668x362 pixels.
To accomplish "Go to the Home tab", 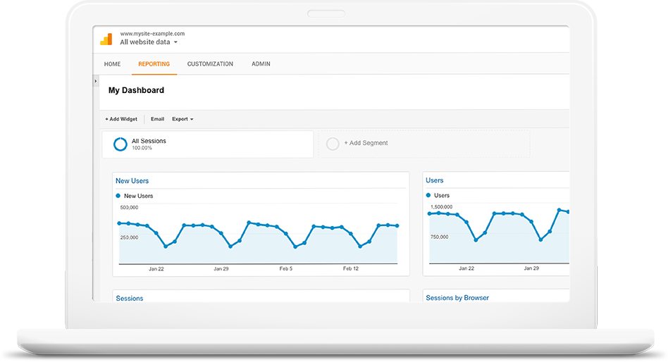I will click(112, 64).
